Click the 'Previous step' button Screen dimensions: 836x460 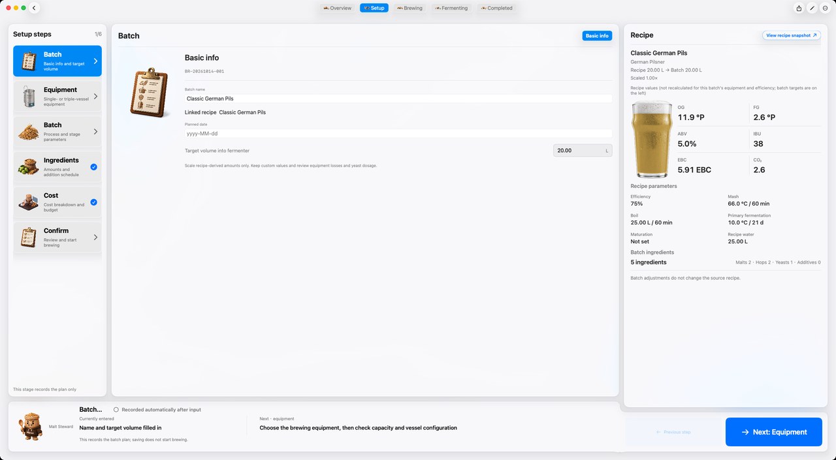(673, 432)
